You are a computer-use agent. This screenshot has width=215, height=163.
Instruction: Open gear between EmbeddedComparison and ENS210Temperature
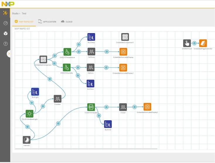point(55,56)
